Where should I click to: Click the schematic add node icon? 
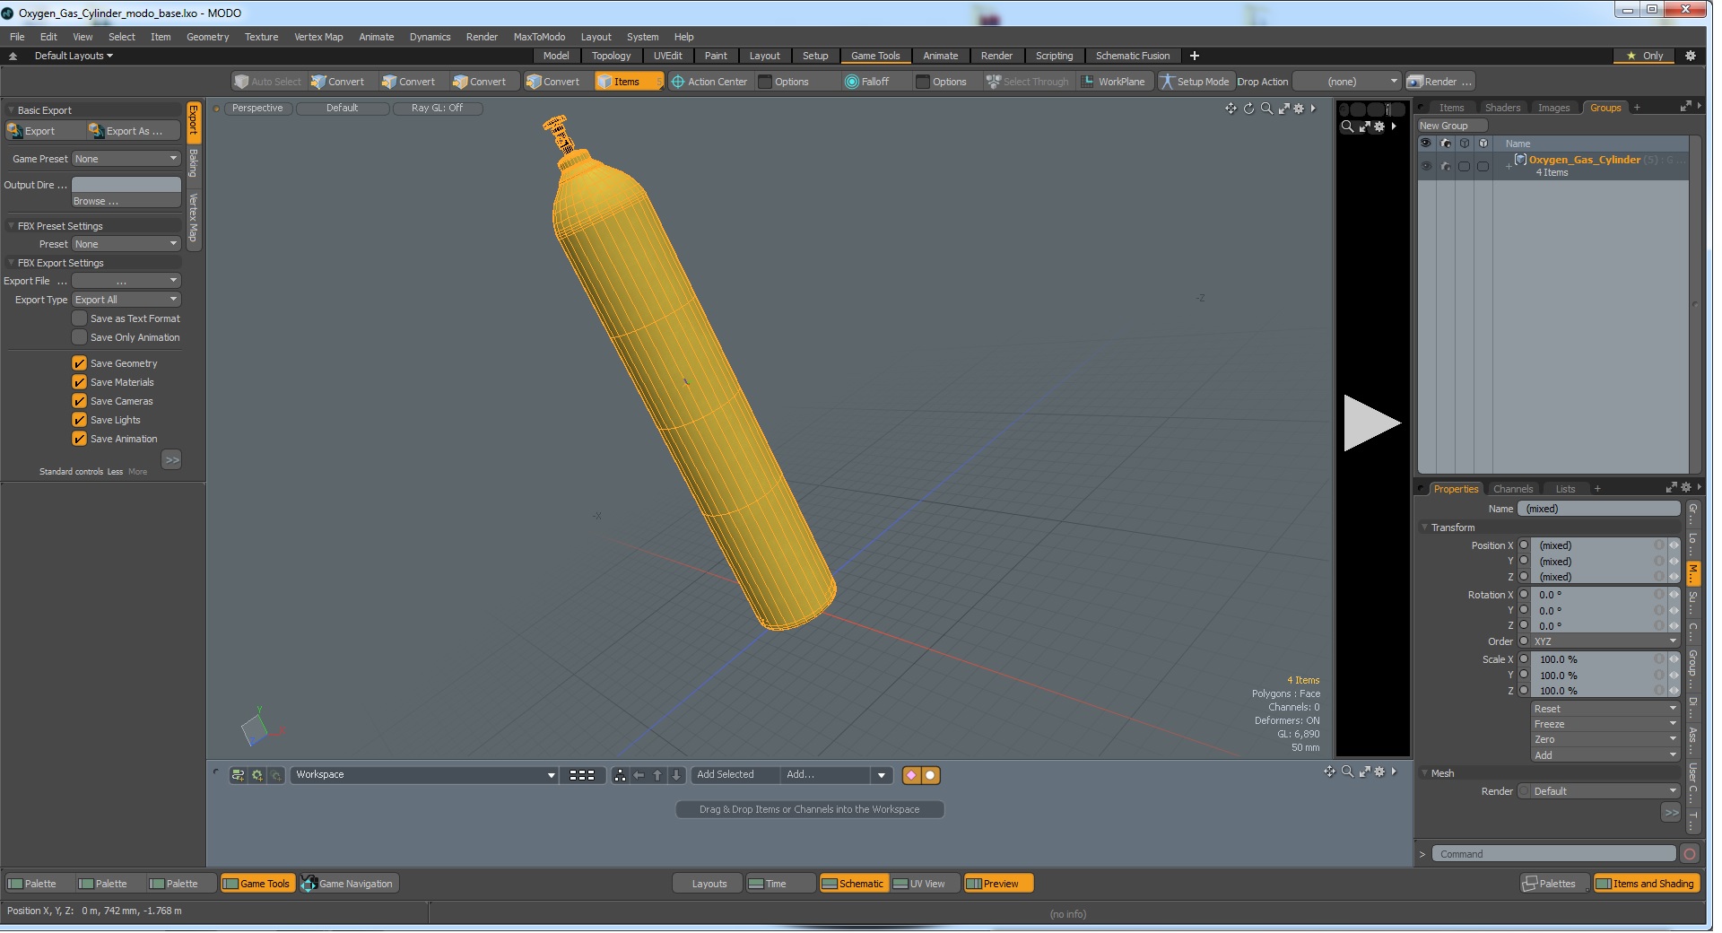pos(238,775)
